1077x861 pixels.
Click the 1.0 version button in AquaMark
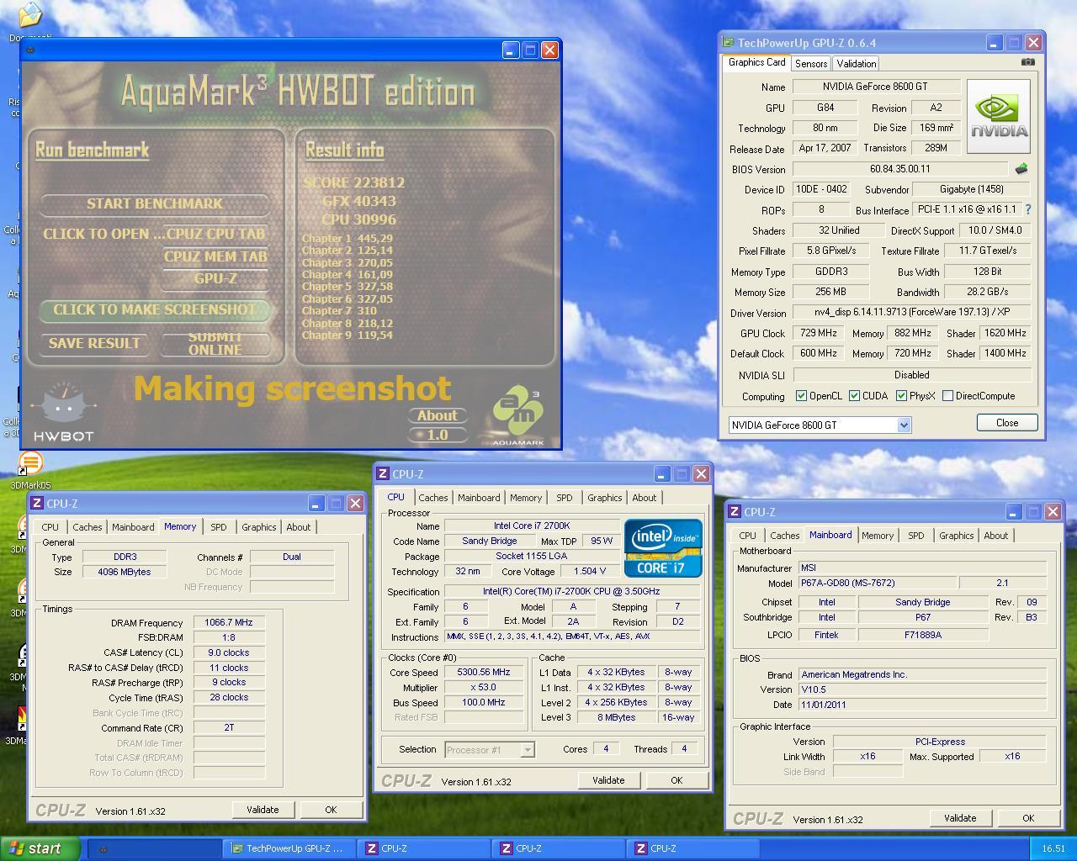coord(438,435)
